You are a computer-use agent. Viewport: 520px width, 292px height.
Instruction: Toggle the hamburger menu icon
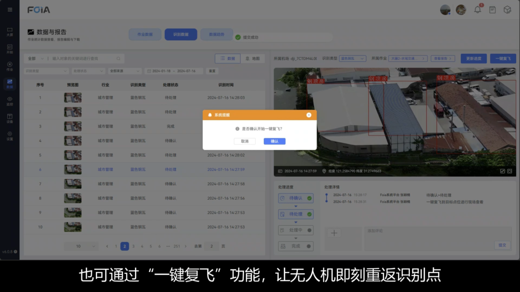pos(10,10)
